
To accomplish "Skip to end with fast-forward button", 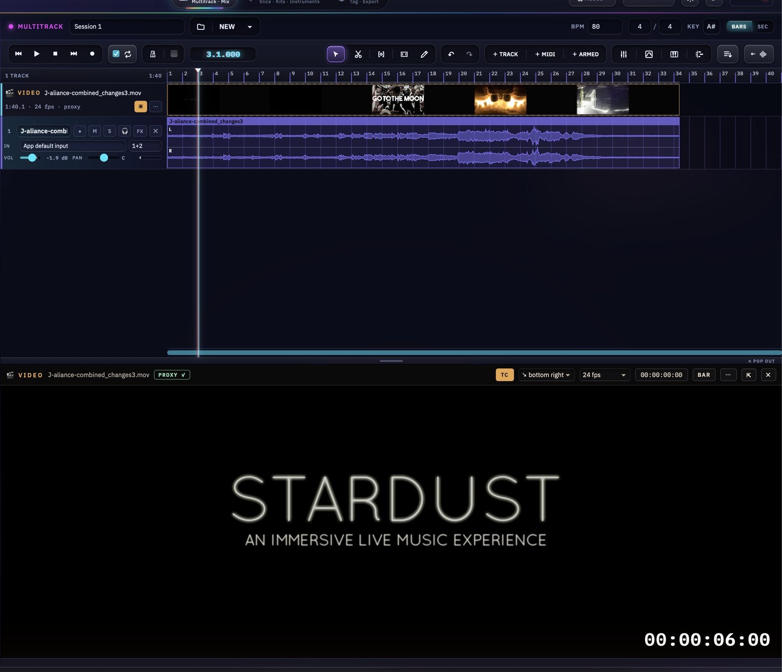I will tap(74, 54).
